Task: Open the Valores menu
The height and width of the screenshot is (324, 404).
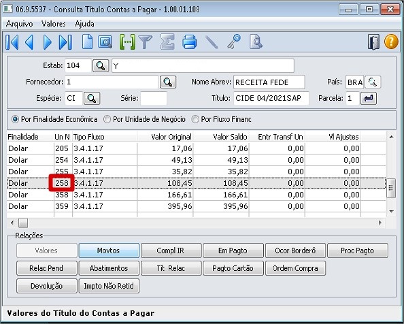Action: [x=54, y=24]
